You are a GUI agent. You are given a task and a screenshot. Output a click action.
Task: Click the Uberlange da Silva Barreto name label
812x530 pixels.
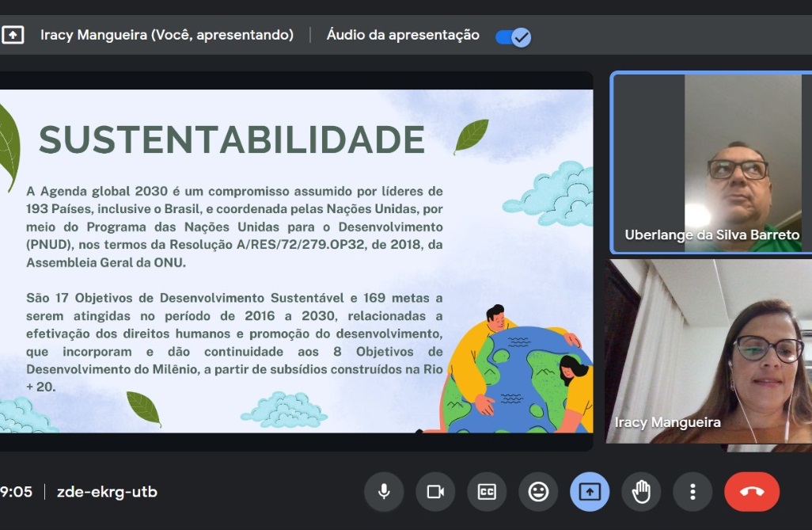tap(711, 235)
